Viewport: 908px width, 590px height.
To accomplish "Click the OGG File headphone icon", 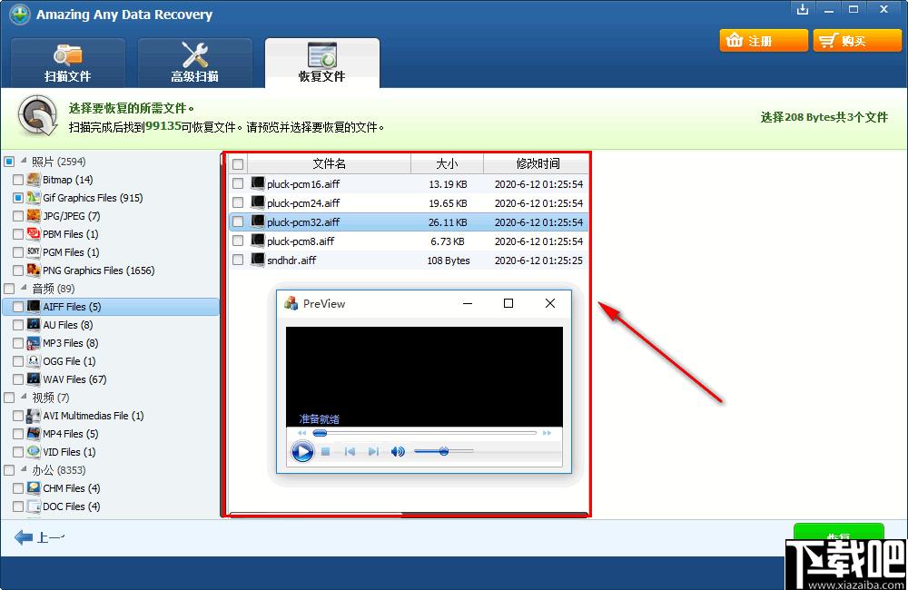I will 34,360.
